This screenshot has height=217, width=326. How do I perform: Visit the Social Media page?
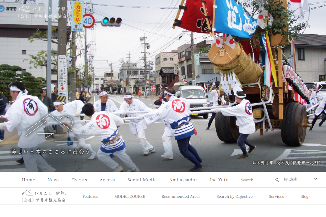(x=142, y=180)
